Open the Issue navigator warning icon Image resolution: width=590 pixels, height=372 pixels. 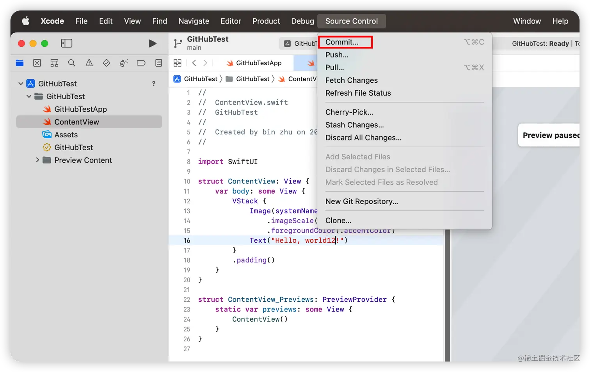click(x=89, y=63)
